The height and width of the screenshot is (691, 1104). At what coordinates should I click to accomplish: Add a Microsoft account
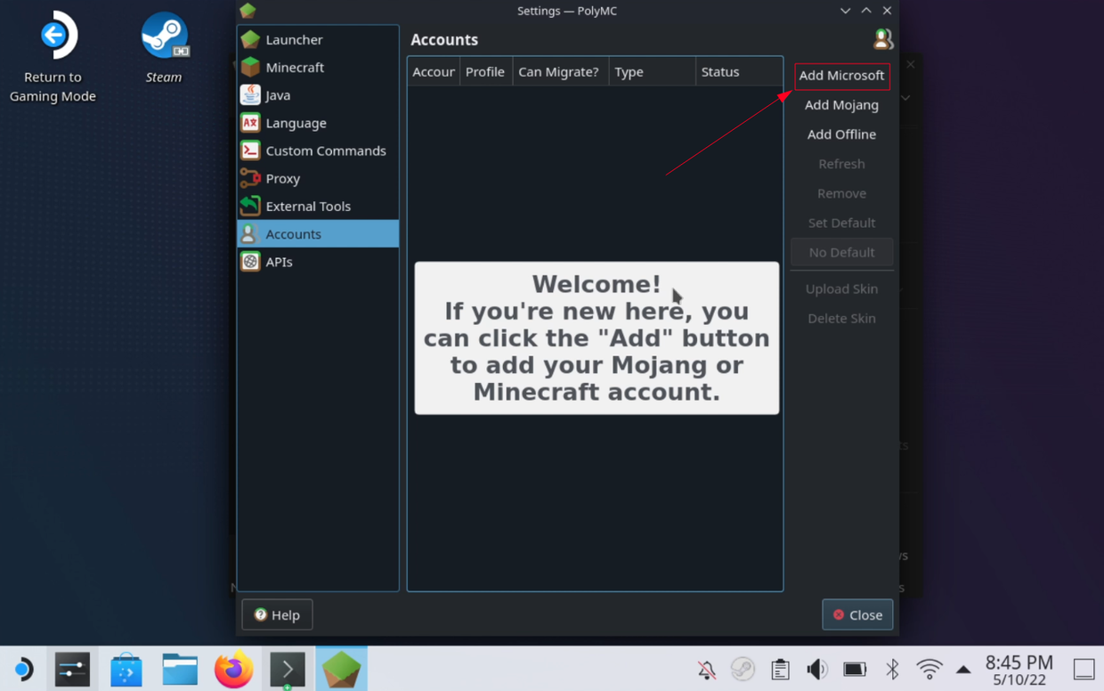pyautogui.click(x=841, y=76)
